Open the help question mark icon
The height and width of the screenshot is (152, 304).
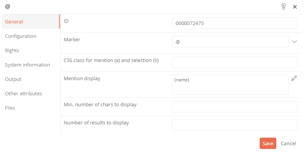[x=284, y=6]
